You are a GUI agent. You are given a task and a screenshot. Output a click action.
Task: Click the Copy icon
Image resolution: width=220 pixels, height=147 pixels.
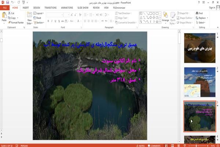tap(9, 18)
